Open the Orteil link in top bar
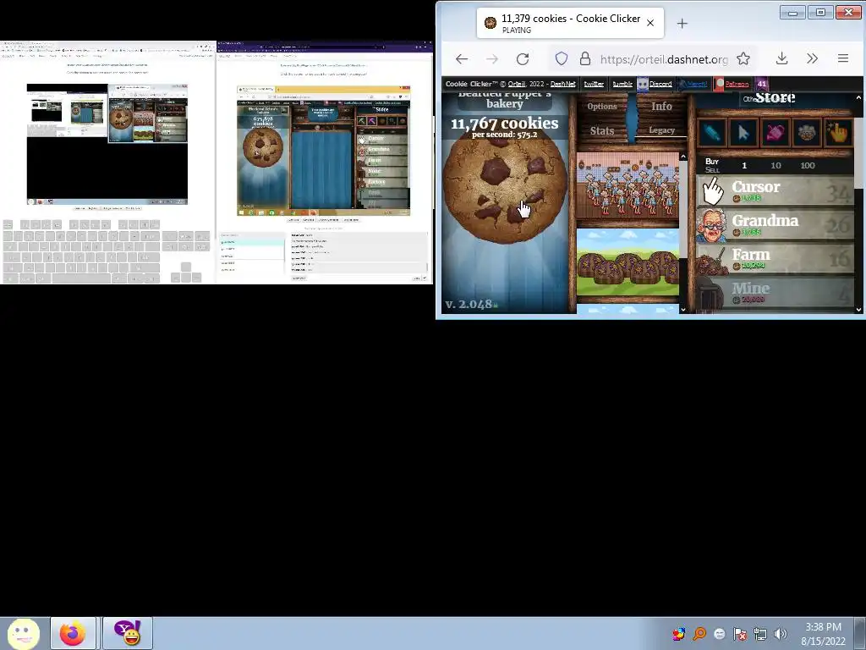 point(517,84)
